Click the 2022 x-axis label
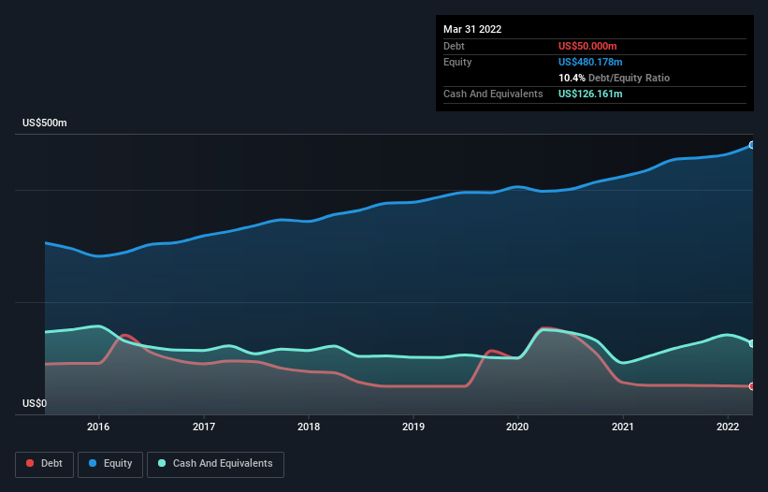Viewport: 768px width, 492px height. click(728, 427)
